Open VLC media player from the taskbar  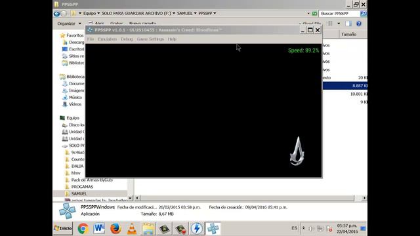pos(132,229)
